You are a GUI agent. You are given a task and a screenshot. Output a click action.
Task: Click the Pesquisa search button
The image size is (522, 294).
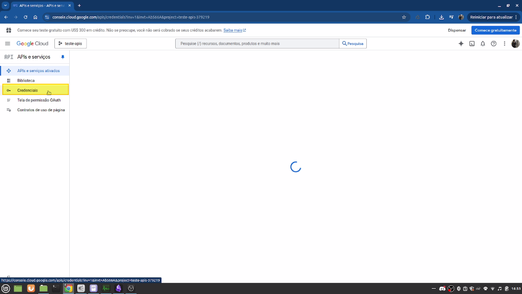click(x=353, y=43)
